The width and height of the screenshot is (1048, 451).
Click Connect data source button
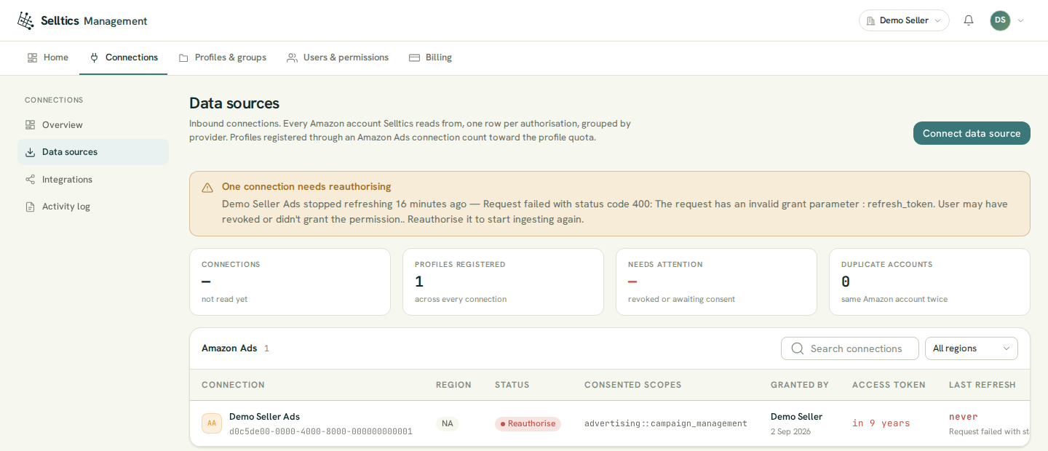(x=972, y=133)
